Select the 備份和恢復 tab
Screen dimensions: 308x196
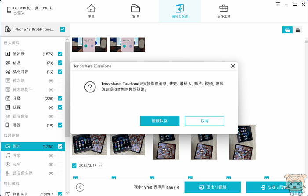pos(180,11)
